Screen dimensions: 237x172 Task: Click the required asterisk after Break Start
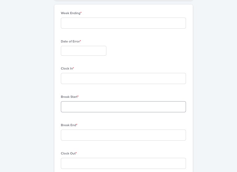point(78,97)
